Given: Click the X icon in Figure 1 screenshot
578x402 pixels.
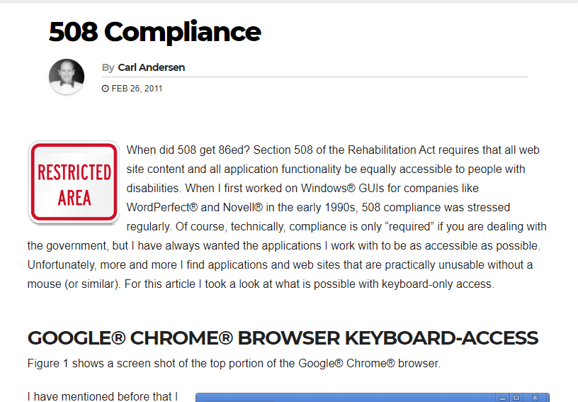Looking at the screenshot, I should point(535,398).
